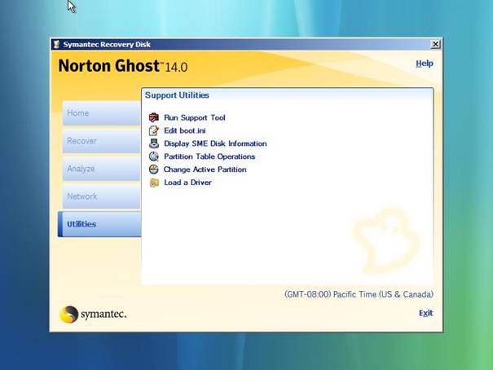Switch to the Home tab
Image resolution: width=493 pixels, height=370 pixels.
102,113
